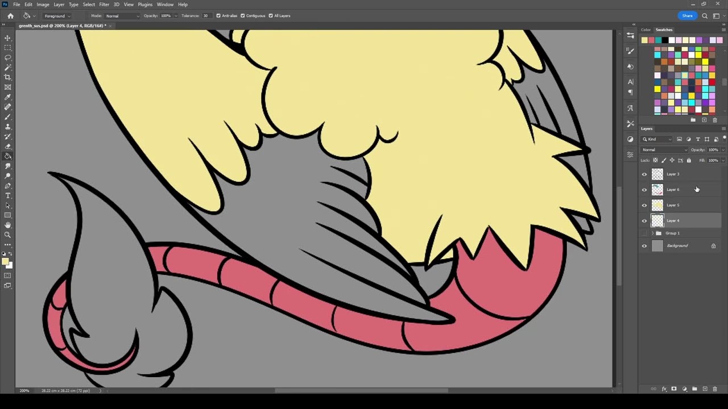The image size is (728, 409).
Task: Open the Glyphs panel icon
Action: (630, 108)
